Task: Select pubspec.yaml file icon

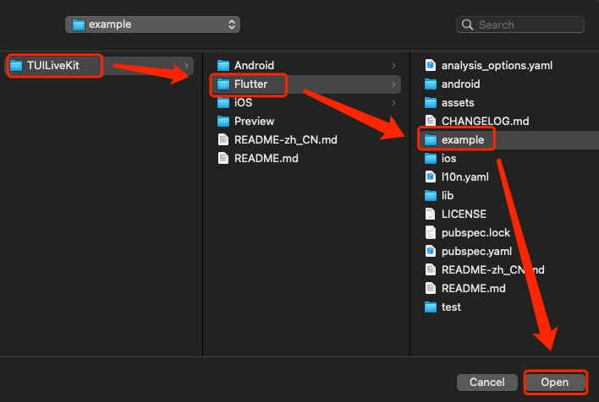Action: click(431, 252)
